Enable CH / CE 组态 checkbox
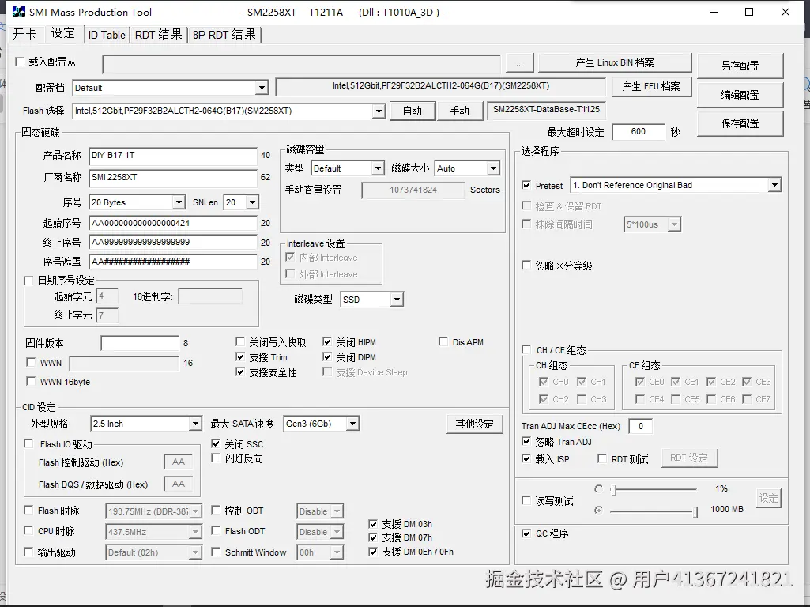Screen dimensions: 810x607 526,350
